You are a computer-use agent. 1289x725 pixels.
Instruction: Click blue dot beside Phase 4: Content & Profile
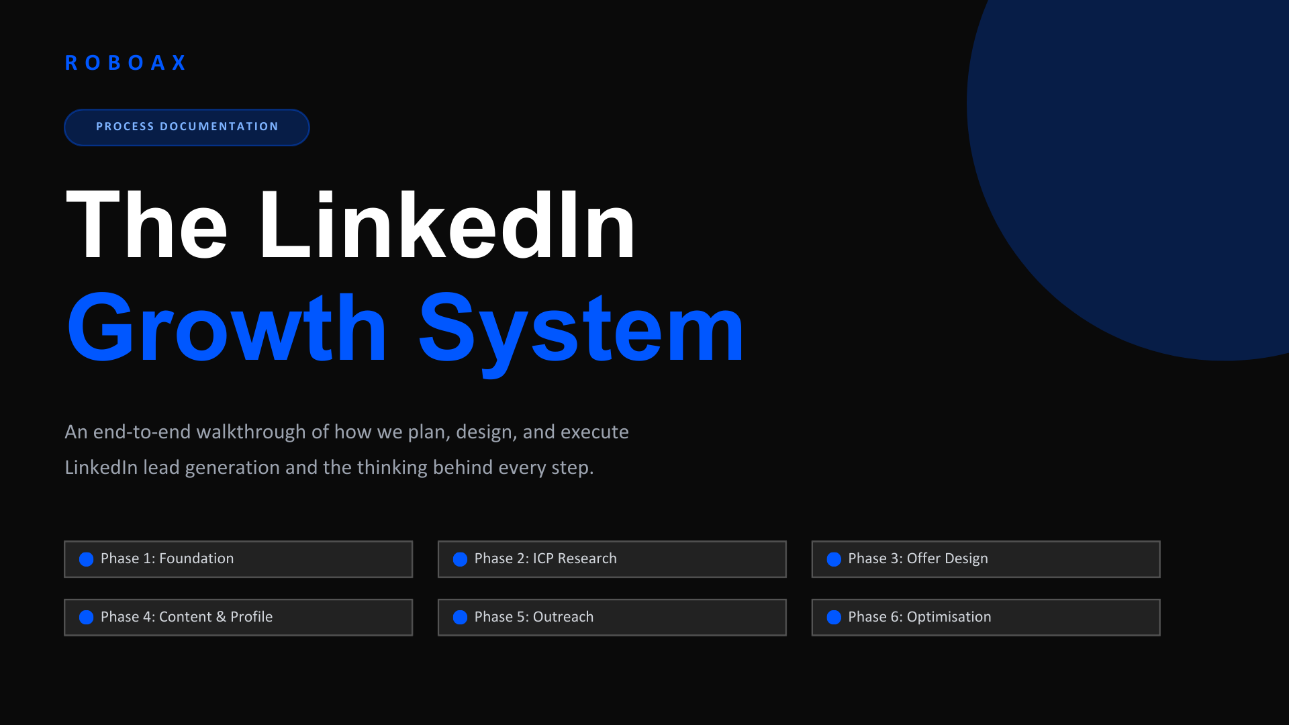click(x=87, y=618)
